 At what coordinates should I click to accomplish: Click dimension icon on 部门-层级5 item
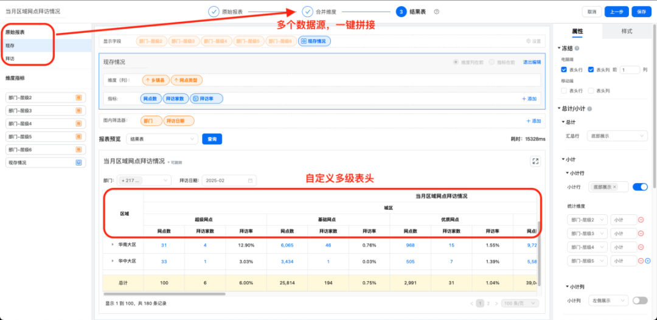[x=78, y=136]
